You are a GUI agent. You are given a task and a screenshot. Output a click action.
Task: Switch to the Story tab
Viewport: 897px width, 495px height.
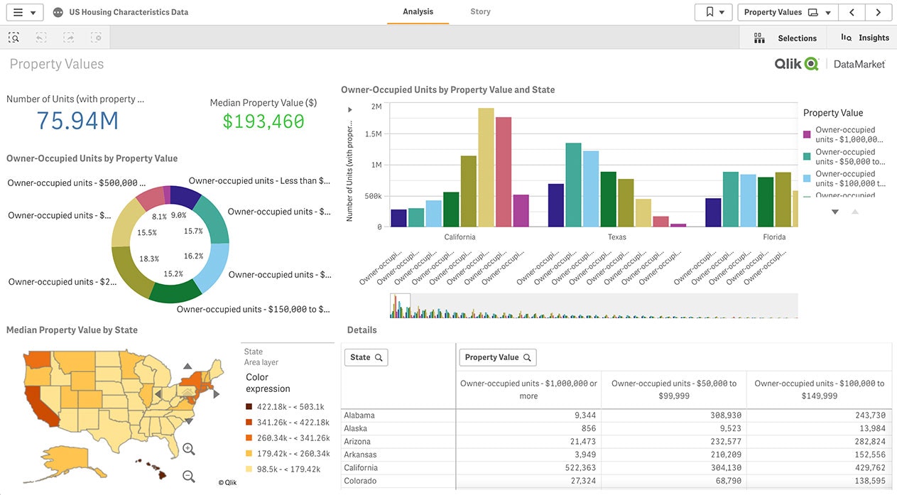pos(480,12)
